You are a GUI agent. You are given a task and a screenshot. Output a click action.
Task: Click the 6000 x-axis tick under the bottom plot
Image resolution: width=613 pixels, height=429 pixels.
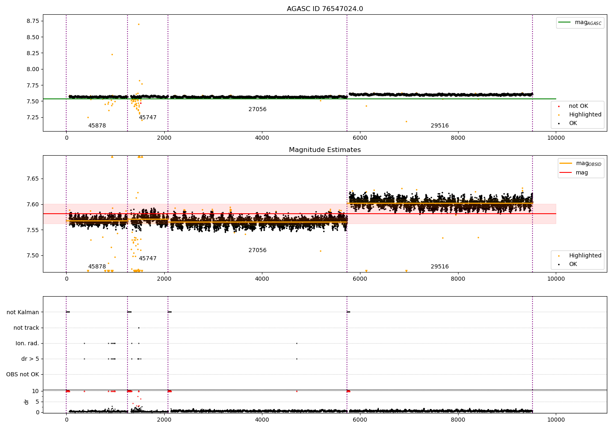360,420
